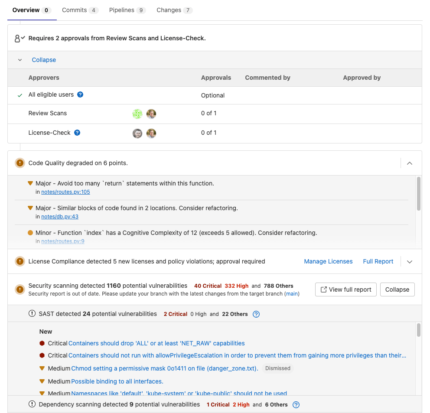Click help icon beside License-Check approver
The height and width of the screenshot is (413, 430).
click(x=77, y=133)
